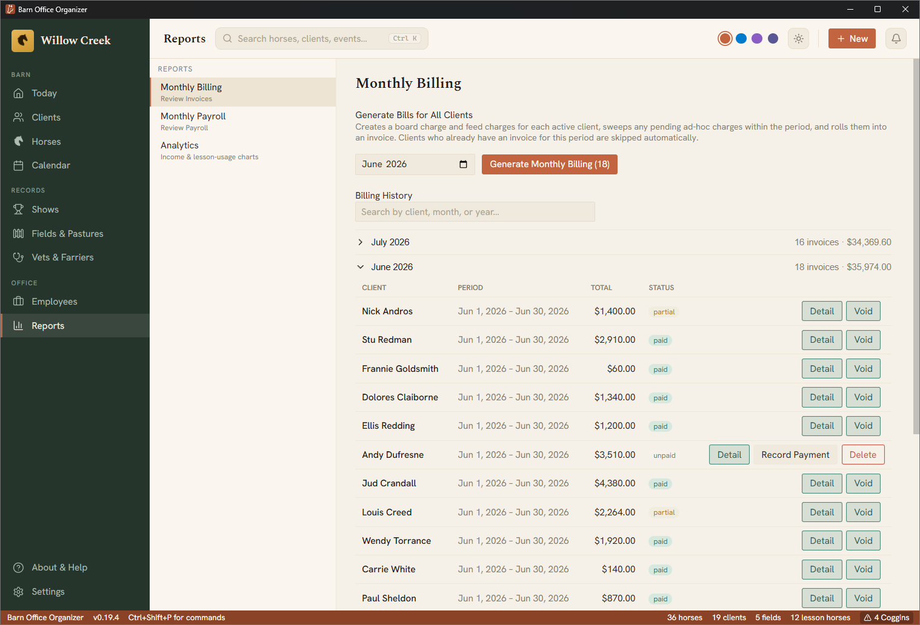Click the June 2026 month field
The width and height of the screenshot is (920, 625).
pyautogui.click(x=415, y=164)
